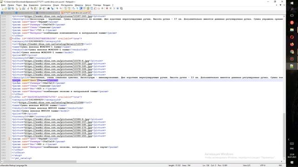Collapse the offer block at line 142
Viewport: 298px width, 167px height.
coord(11,97)
